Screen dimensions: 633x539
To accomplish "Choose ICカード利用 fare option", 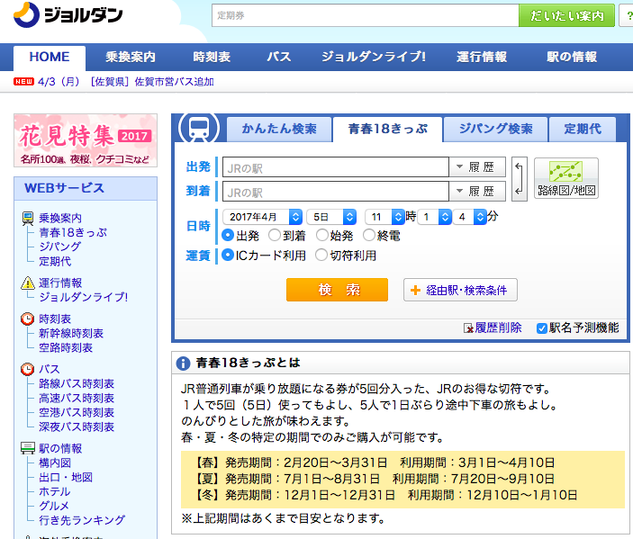I will (228, 255).
